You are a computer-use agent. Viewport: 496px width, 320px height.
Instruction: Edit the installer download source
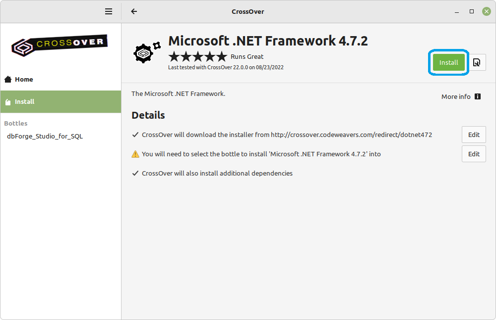[473, 134]
